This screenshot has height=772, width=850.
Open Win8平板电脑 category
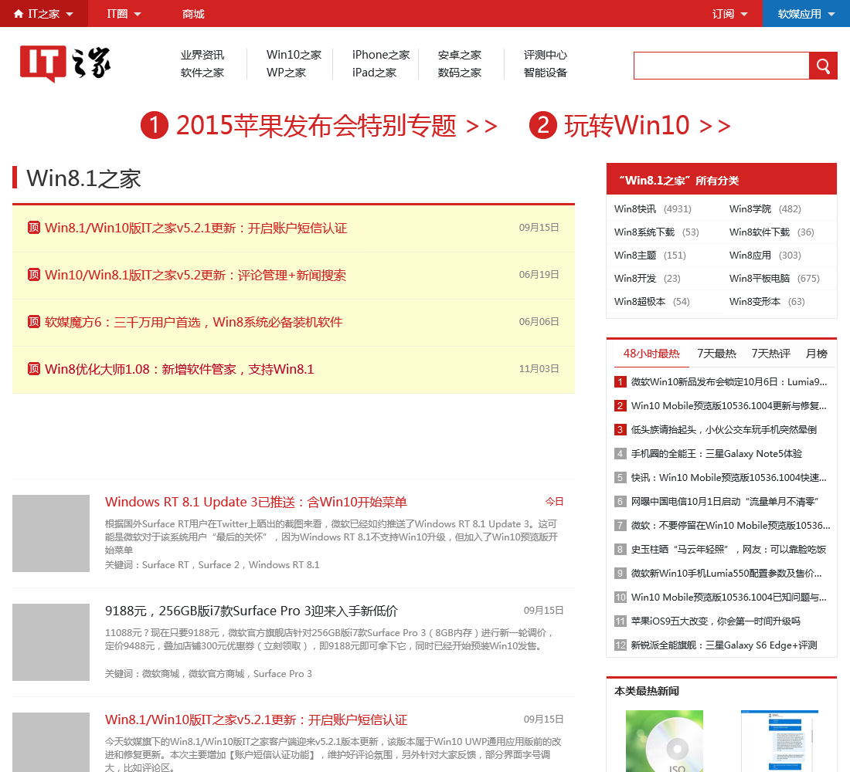tap(760, 279)
